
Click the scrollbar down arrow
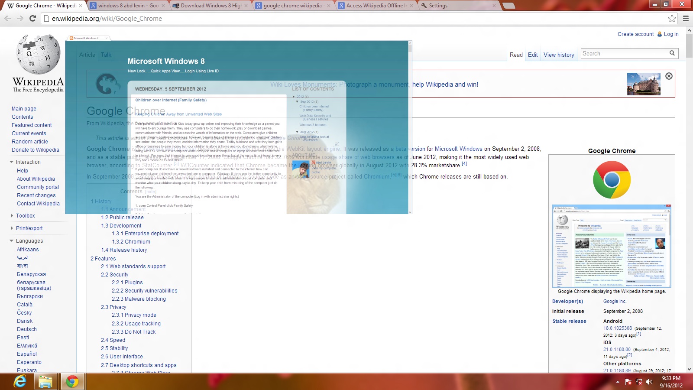[689, 370]
